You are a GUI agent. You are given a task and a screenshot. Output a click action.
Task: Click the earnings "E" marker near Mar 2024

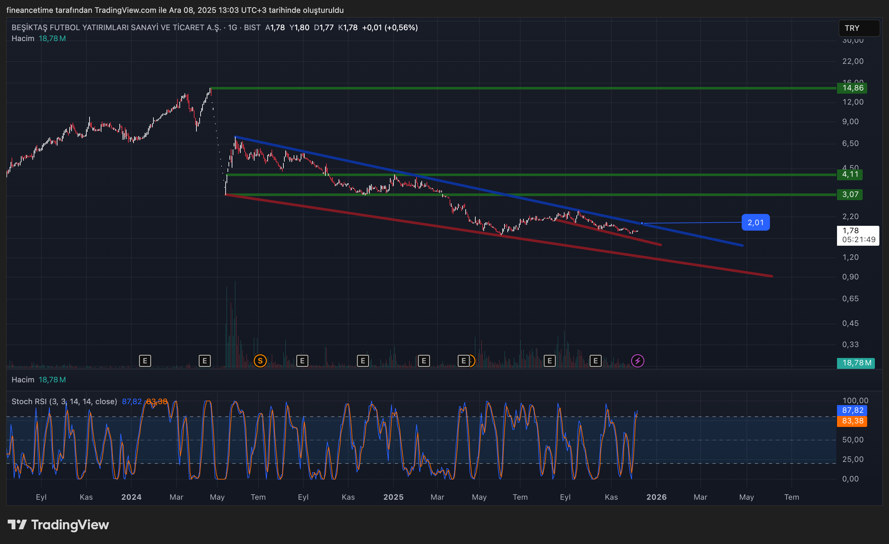[x=145, y=361]
